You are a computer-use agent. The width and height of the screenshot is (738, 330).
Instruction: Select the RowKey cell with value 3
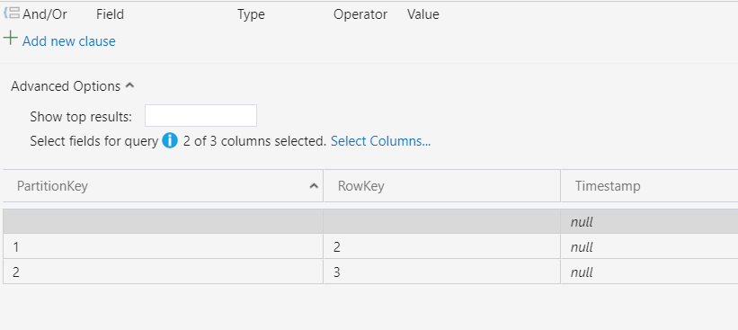[x=442, y=272]
